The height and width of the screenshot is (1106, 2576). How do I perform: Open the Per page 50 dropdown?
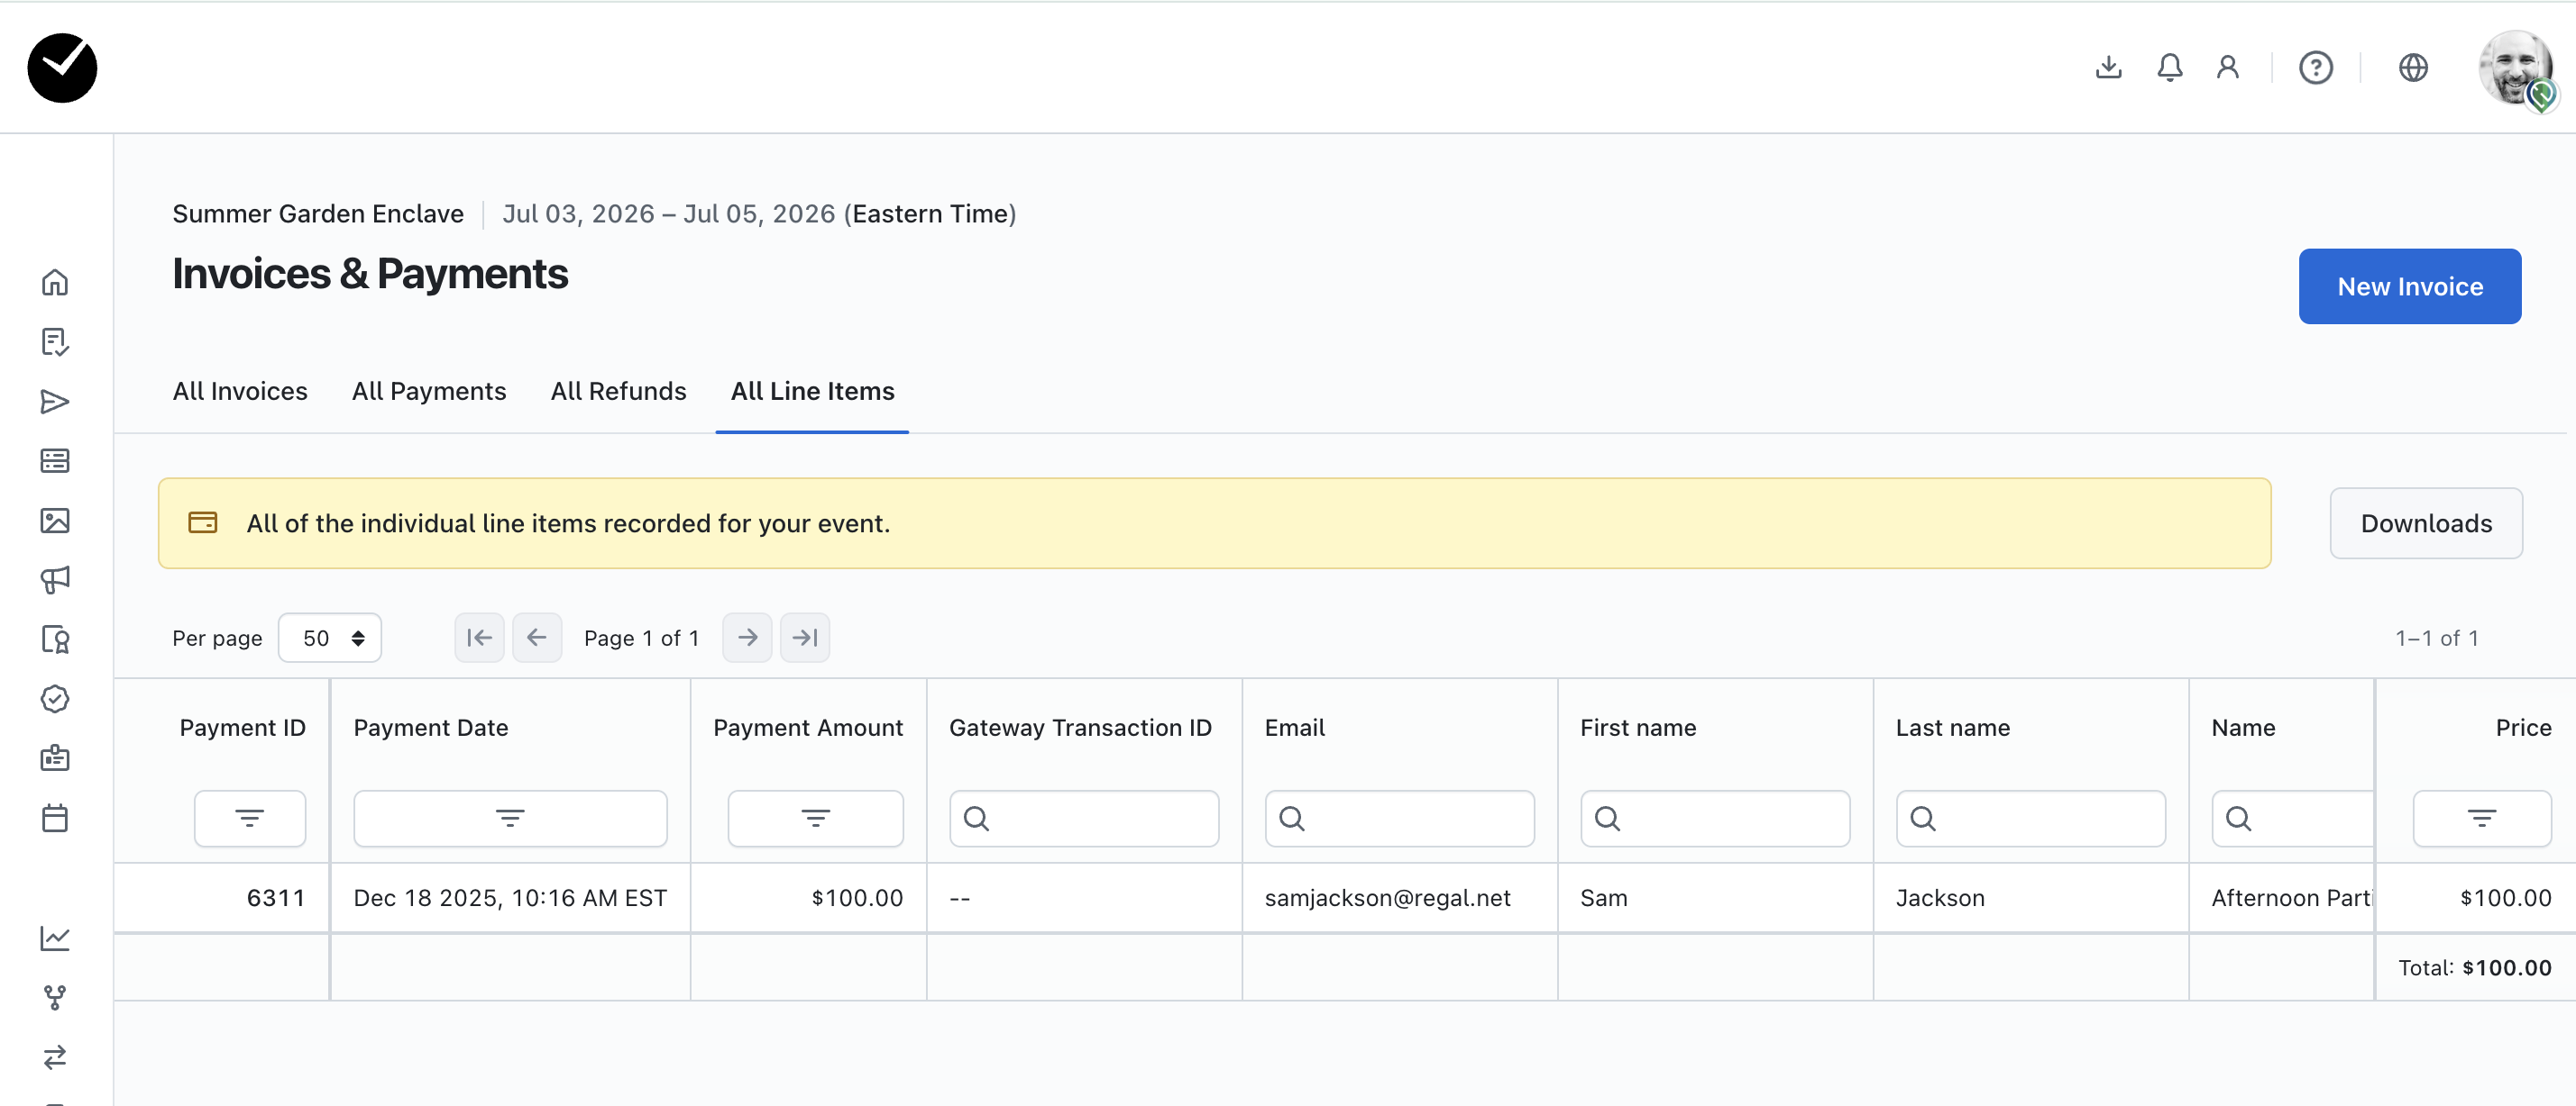[330, 638]
